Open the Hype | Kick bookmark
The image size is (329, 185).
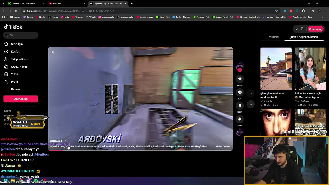[163, 17]
